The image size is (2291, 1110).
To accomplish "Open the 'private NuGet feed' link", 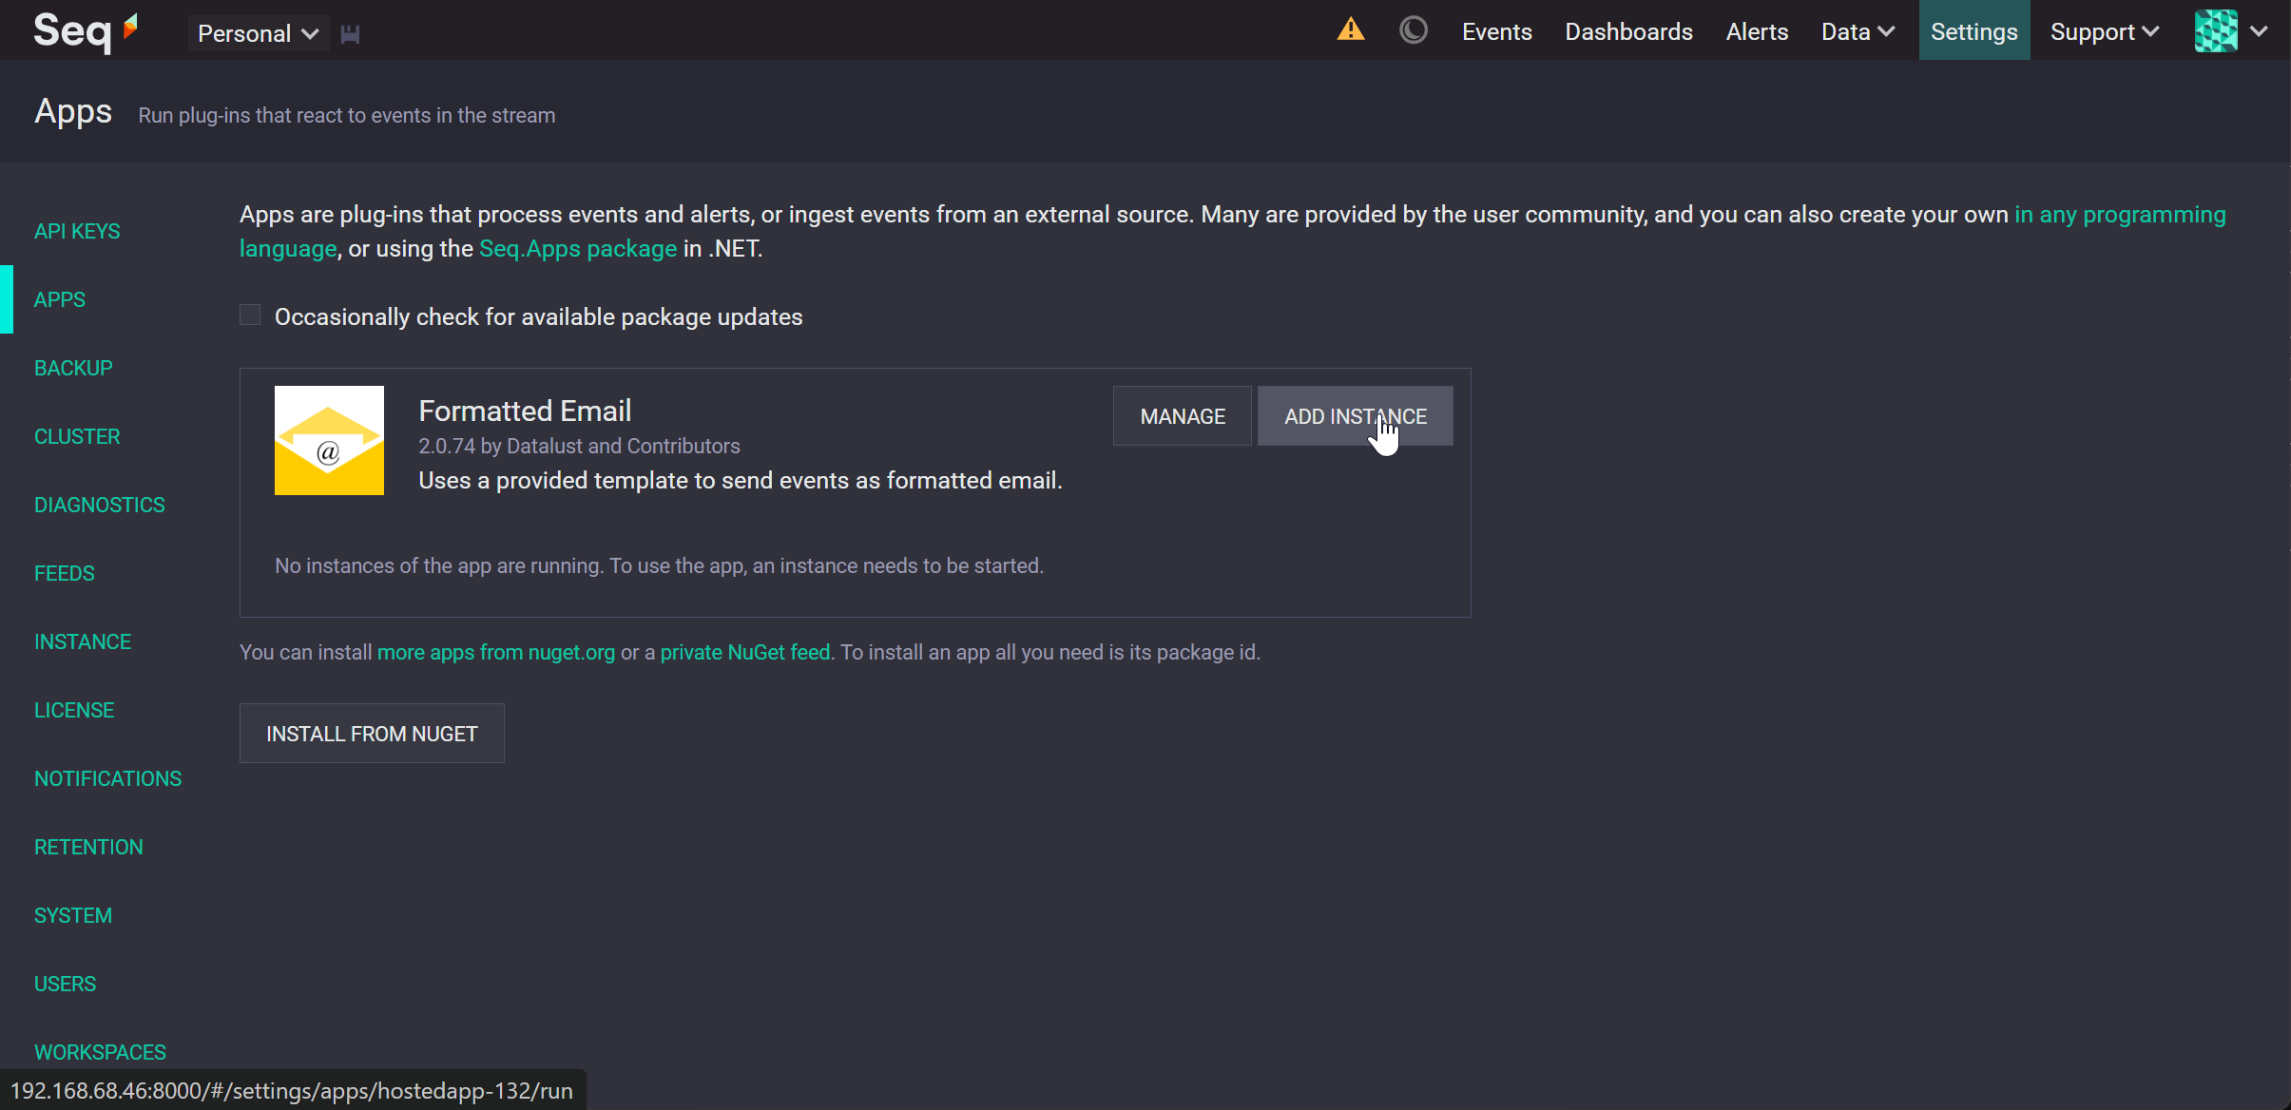I will (745, 652).
